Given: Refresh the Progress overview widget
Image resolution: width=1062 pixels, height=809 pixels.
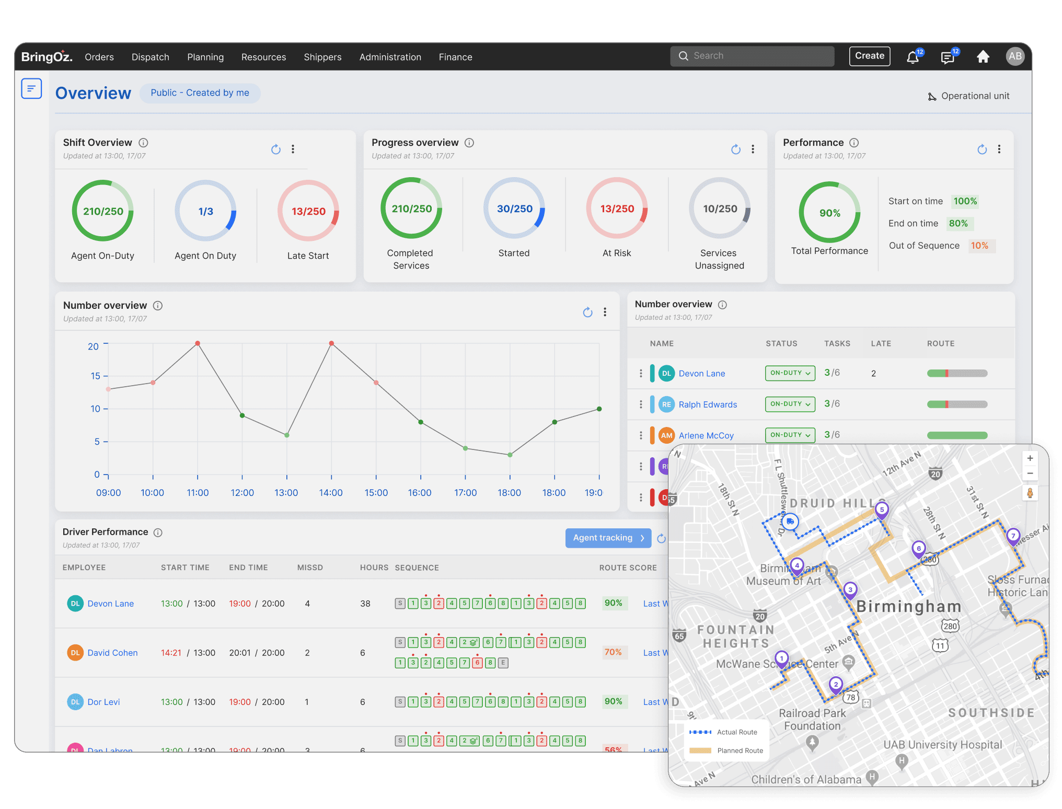Looking at the screenshot, I should 736,149.
